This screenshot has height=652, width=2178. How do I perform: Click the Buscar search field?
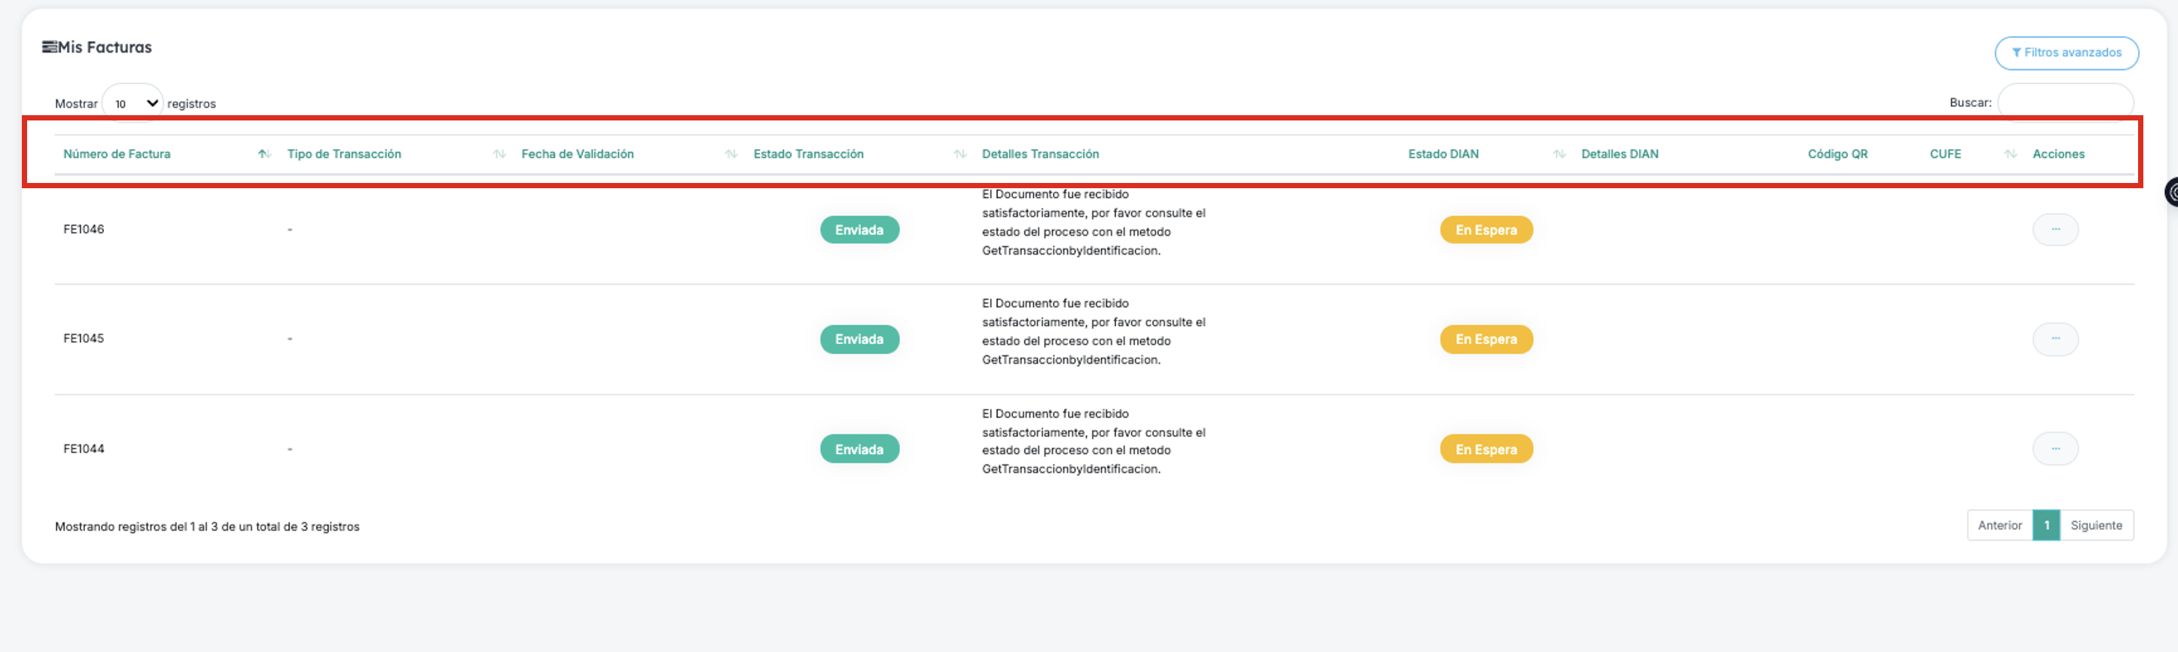point(2065,102)
